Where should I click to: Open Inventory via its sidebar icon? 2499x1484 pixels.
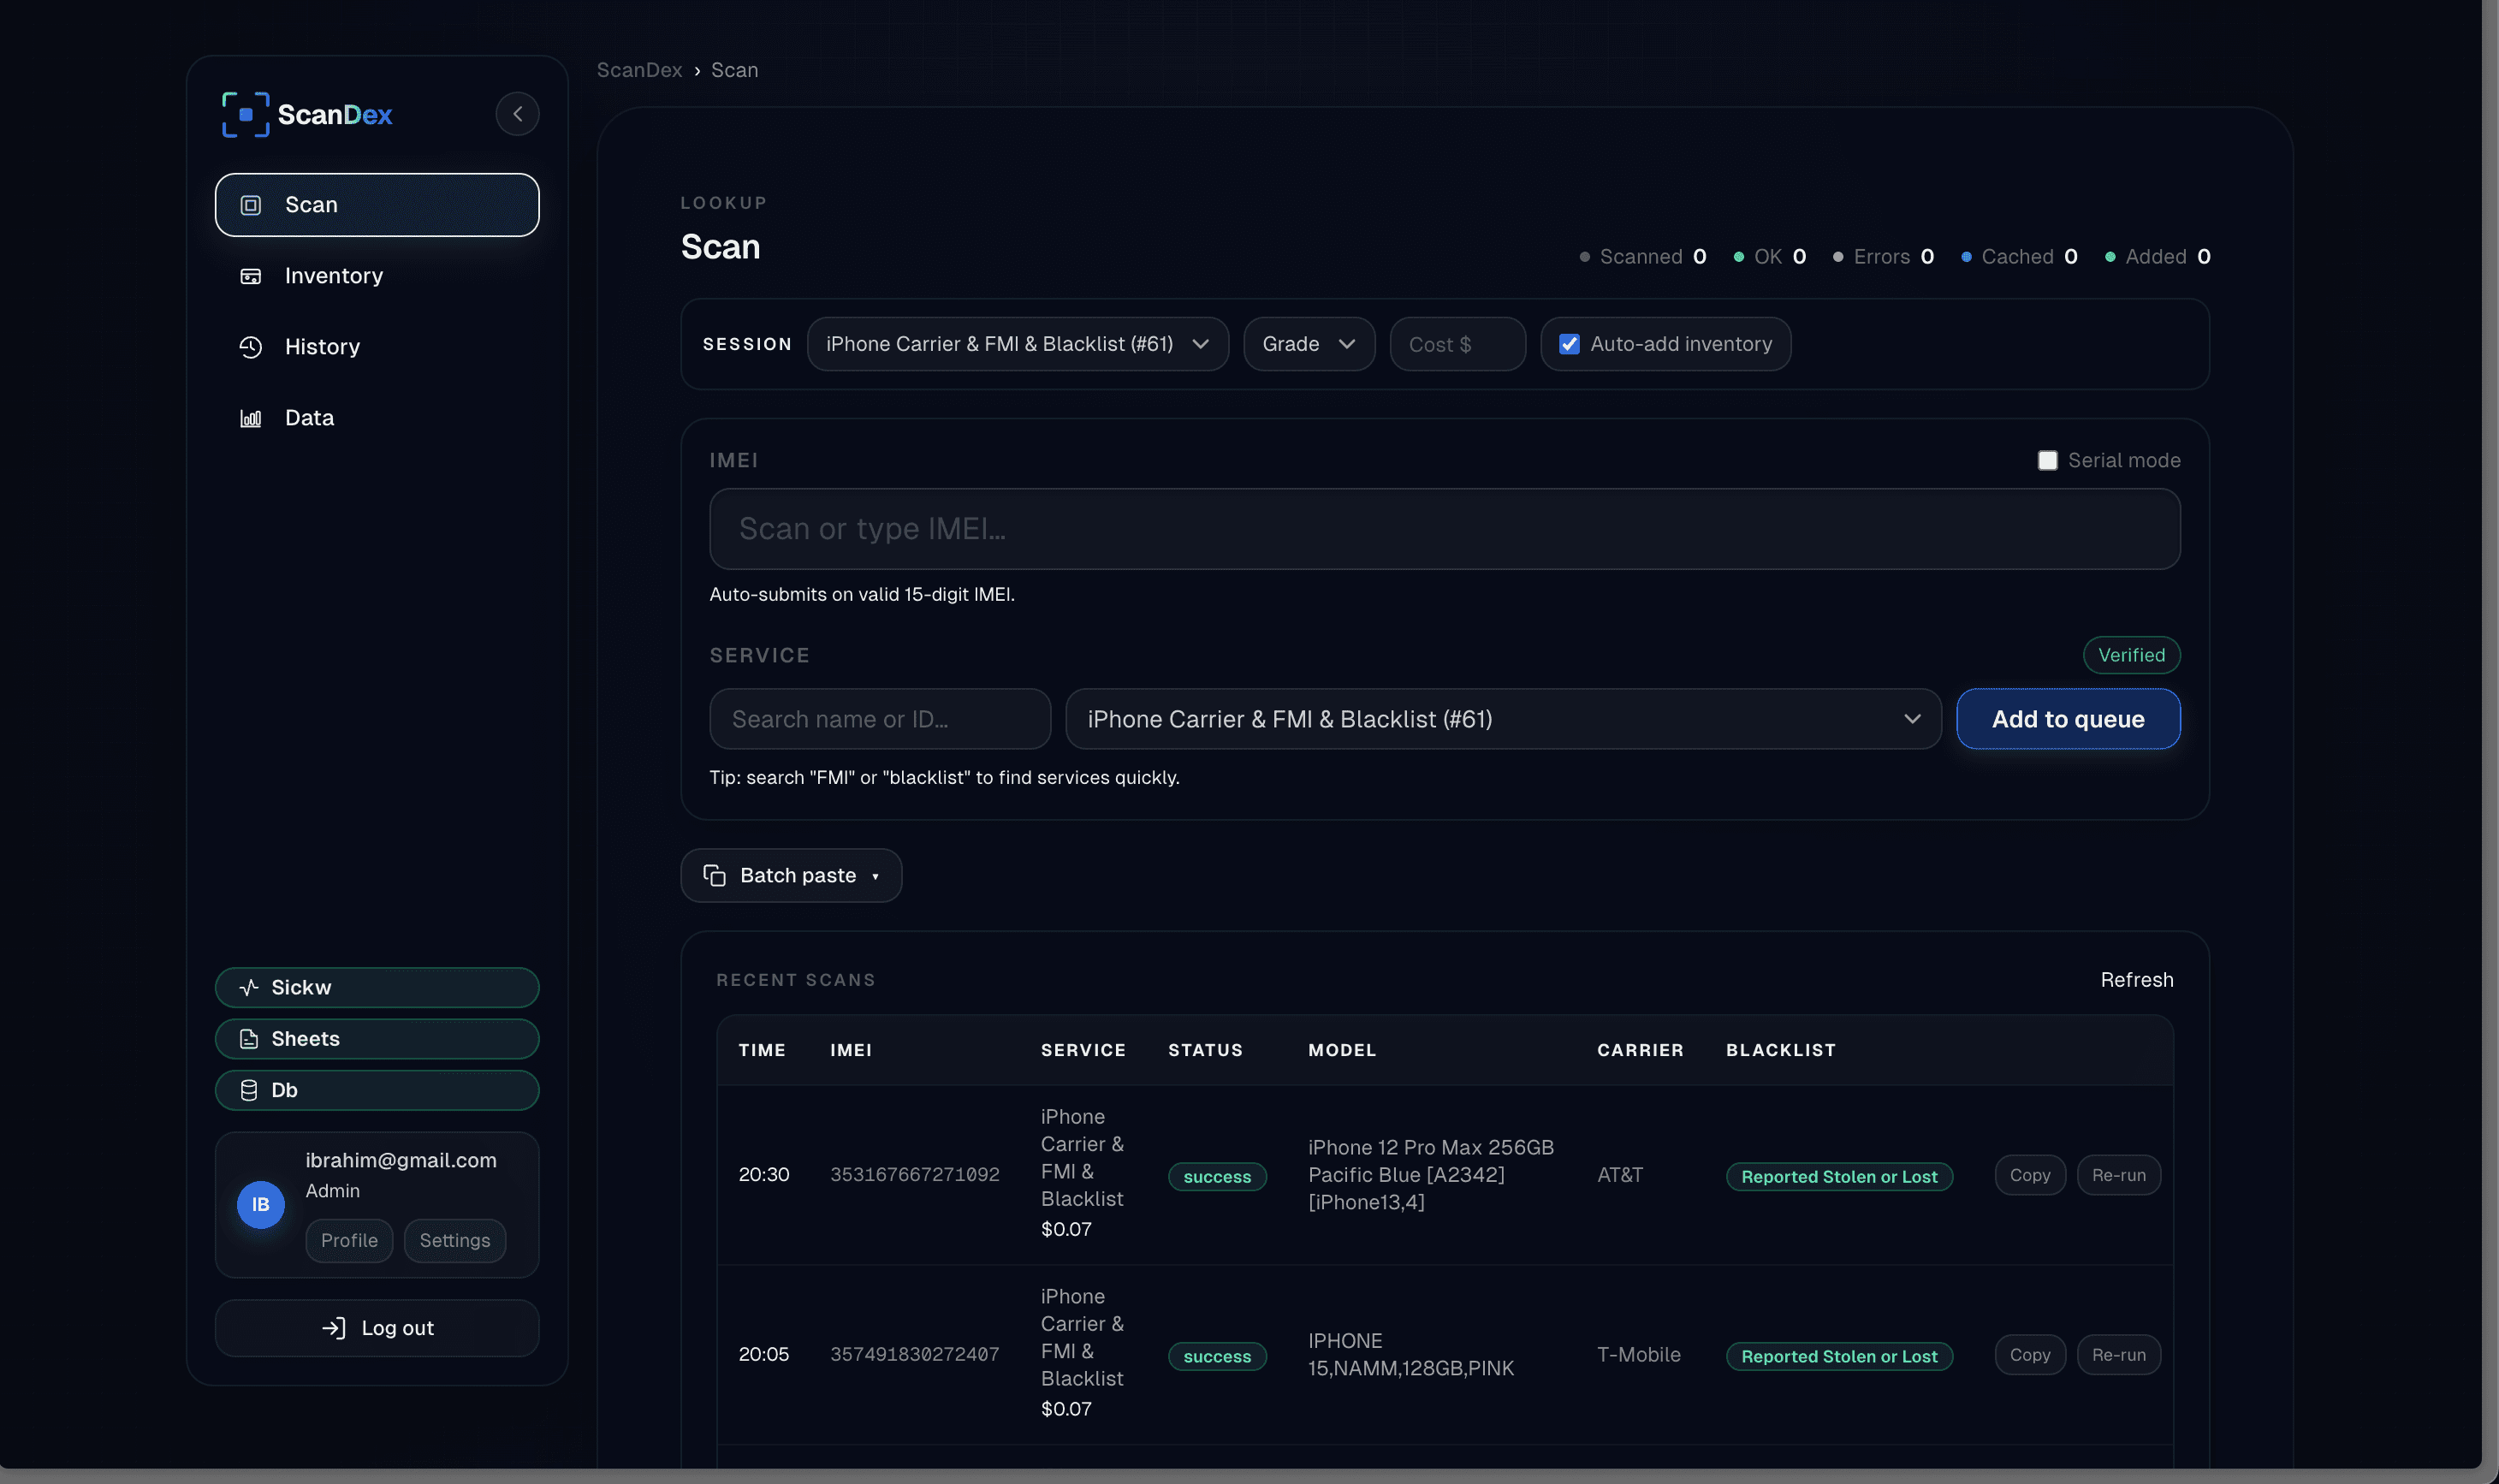[x=251, y=276]
